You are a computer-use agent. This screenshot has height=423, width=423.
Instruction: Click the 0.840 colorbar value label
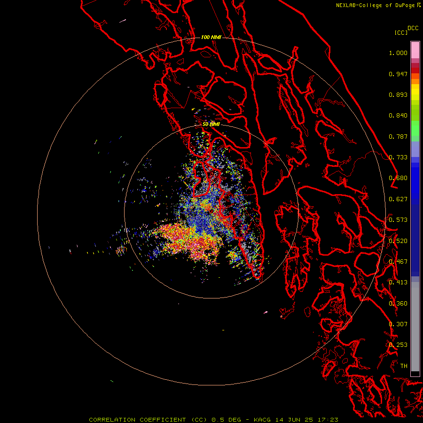pos(398,116)
